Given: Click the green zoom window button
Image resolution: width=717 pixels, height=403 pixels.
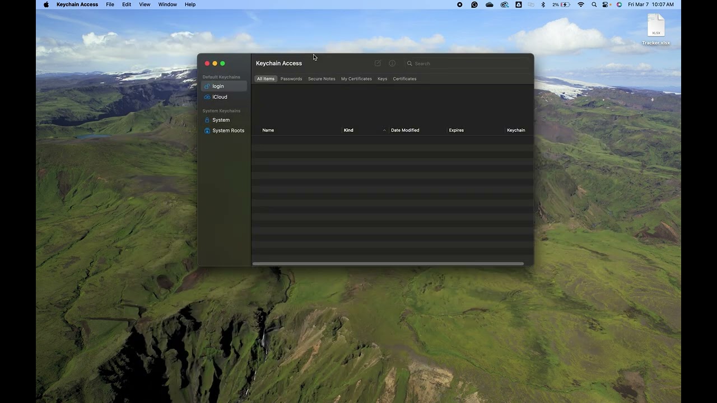Looking at the screenshot, I should 222,63.
